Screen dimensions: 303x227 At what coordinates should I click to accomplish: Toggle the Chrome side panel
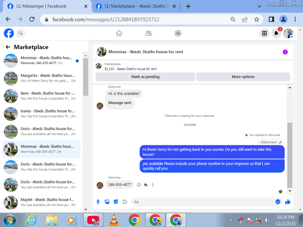click(x=271, y=19)
